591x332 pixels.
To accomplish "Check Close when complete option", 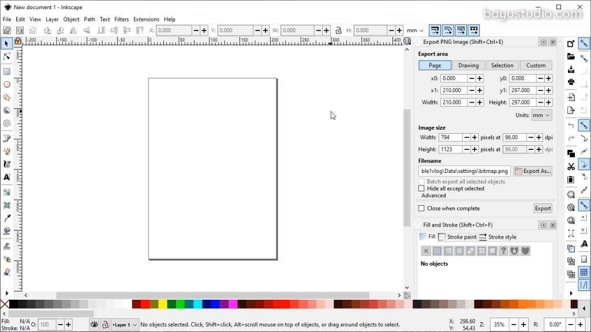I will tap(421, 209).
